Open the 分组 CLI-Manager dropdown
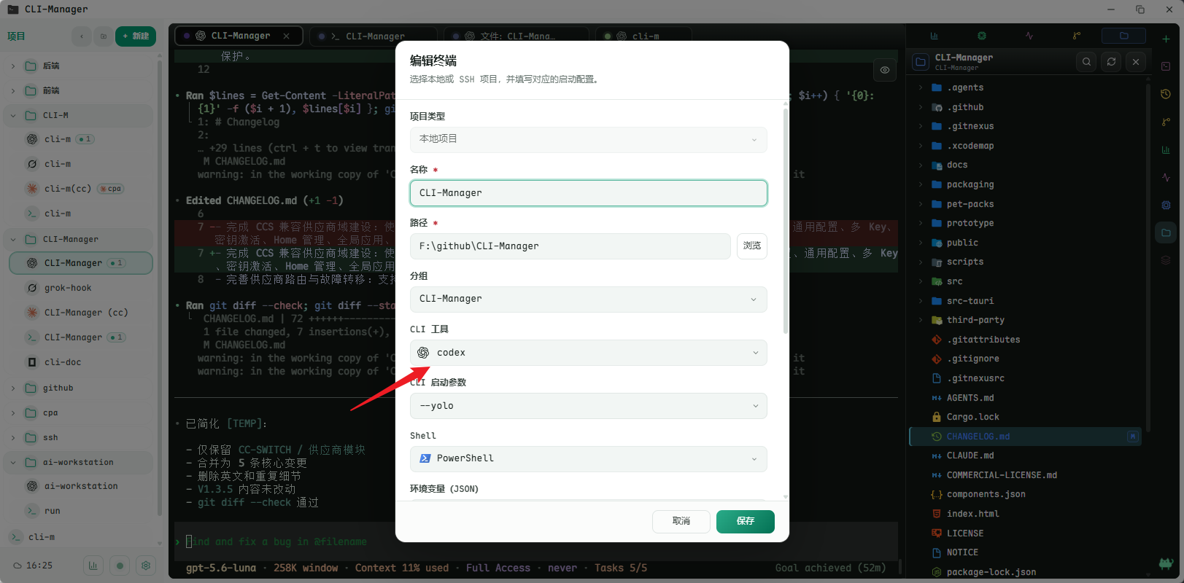Viewport: 1184px width, 583px height. [588, 299]
